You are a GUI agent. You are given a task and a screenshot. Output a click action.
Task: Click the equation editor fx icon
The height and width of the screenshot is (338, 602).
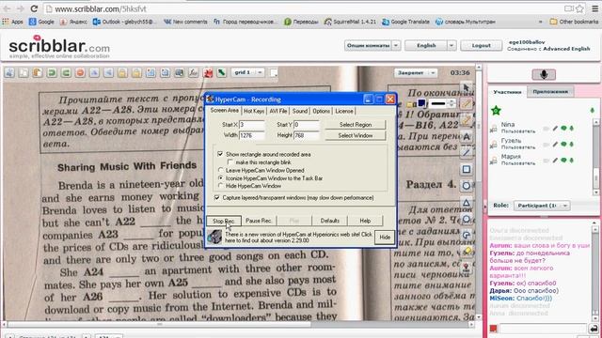coord(193,72)
